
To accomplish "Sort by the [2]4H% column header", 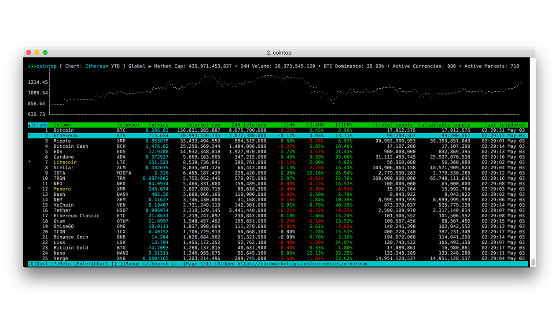I will point(315,125).
